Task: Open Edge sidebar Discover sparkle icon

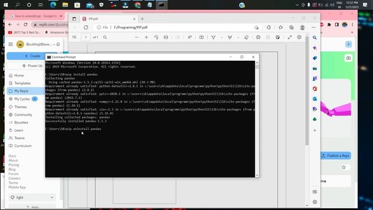Action: (x=315, y=48)
